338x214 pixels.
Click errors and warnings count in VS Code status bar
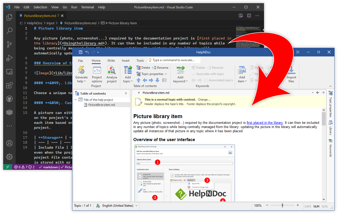24,167
